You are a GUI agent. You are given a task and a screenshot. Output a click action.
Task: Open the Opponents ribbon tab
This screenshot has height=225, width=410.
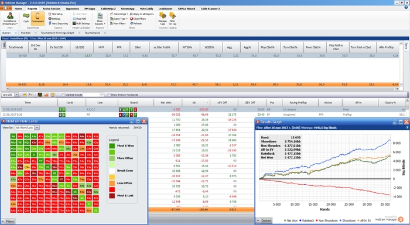tap(73, 9)
